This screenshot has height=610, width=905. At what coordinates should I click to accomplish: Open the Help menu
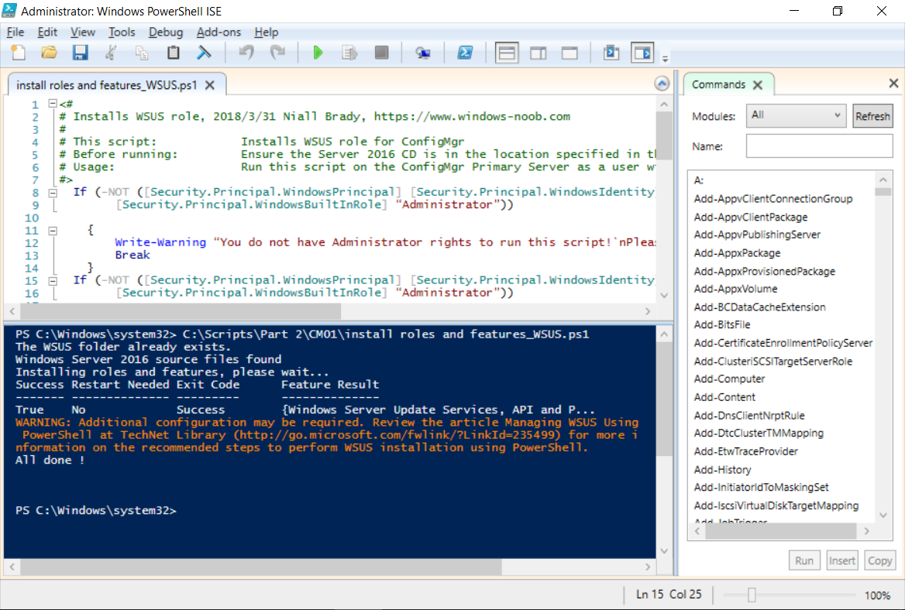coord(266,33)
